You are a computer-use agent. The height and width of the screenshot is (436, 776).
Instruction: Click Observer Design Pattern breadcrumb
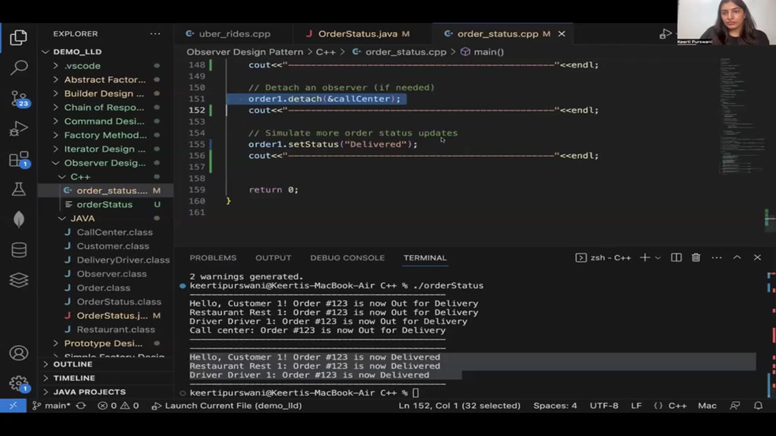pyautogui.click(x=244, y=51)
